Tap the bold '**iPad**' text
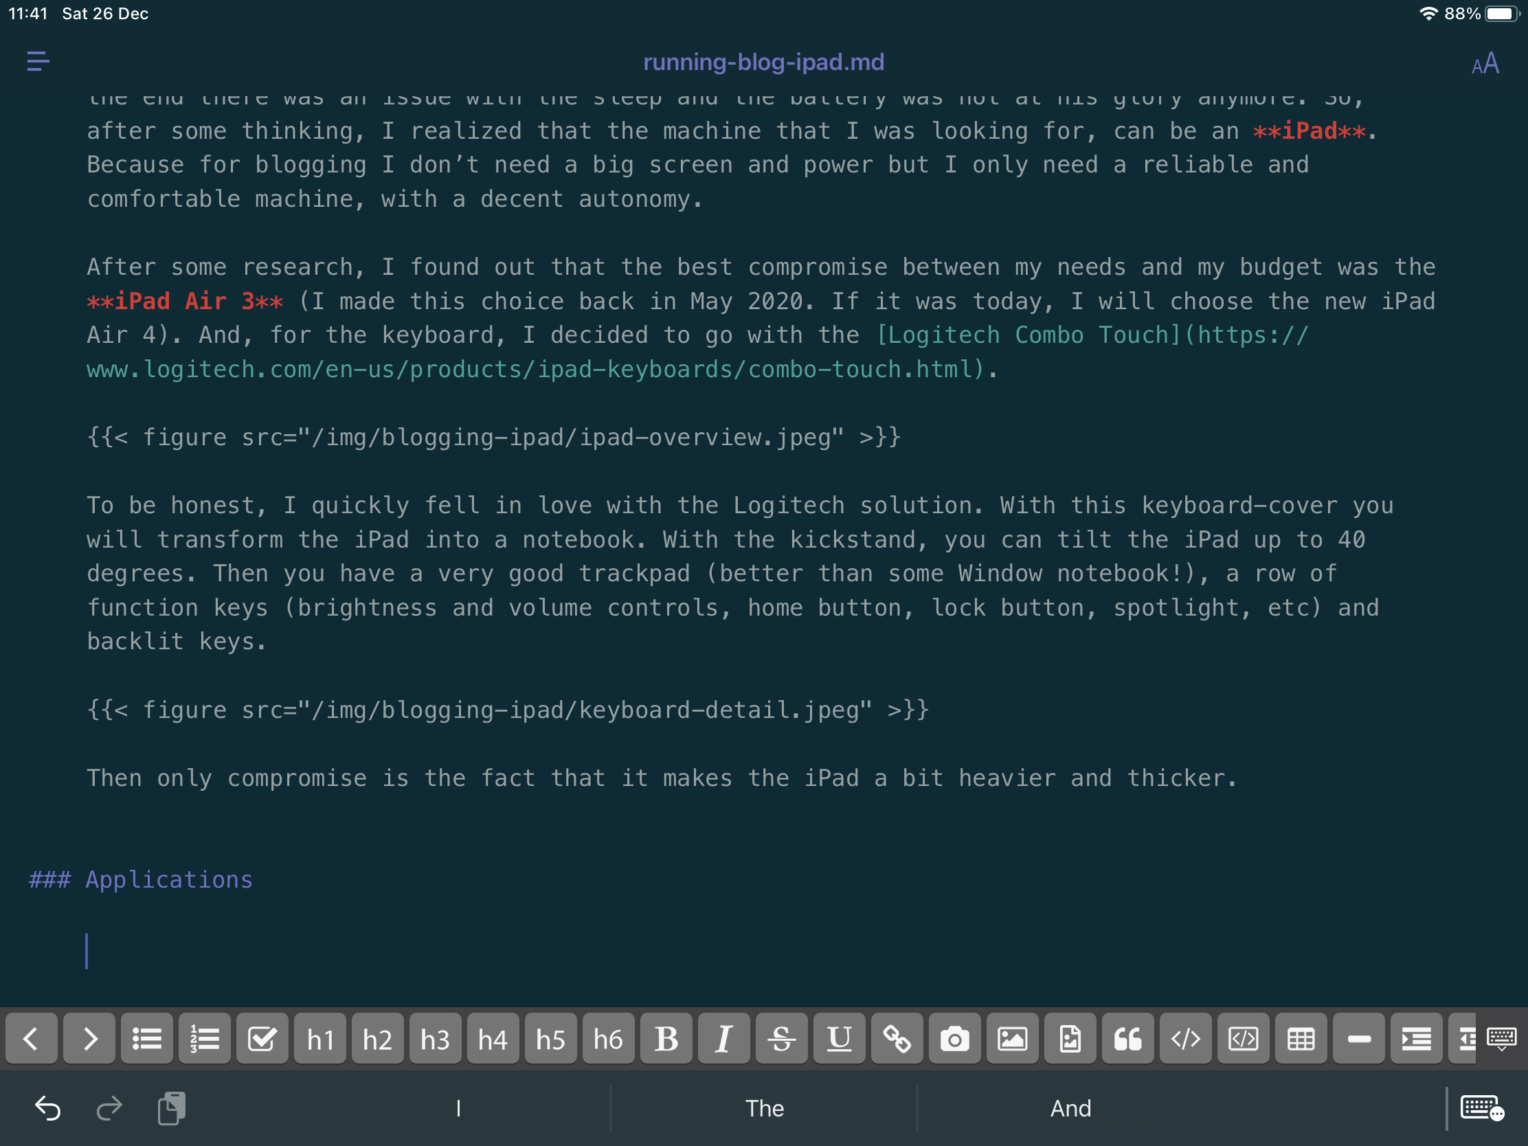 click(x=1308, y=131)
